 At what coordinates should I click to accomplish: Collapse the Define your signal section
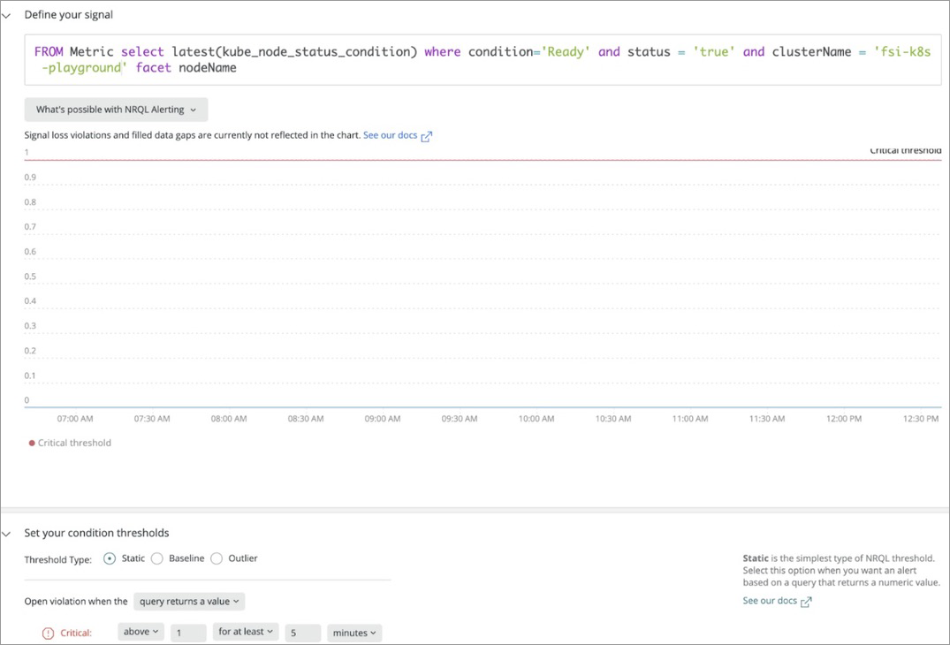tap(6, 15)
